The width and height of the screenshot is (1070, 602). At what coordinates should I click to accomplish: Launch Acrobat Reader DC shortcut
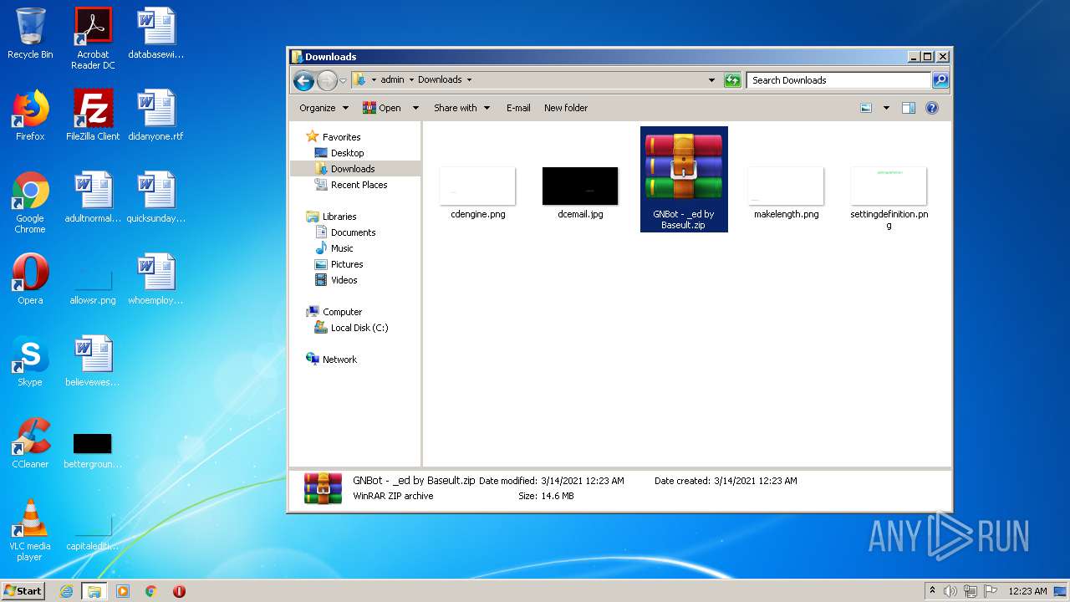click(93, 38)
